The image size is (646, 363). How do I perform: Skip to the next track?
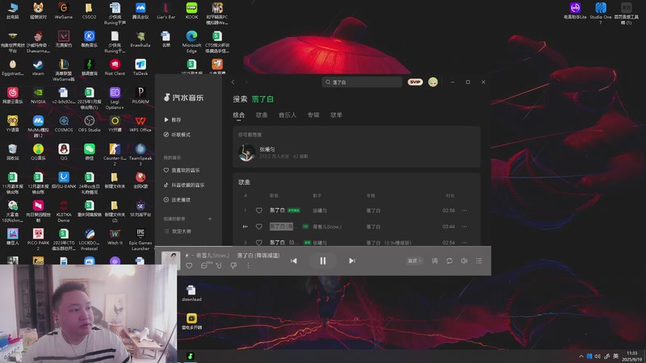(x=352, y=261)
